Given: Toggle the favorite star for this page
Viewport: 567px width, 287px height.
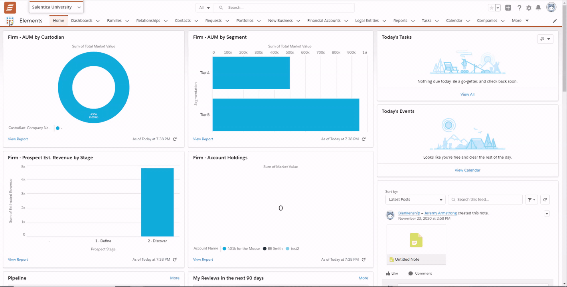Looking at the screenshot, I should pos(492,8).
